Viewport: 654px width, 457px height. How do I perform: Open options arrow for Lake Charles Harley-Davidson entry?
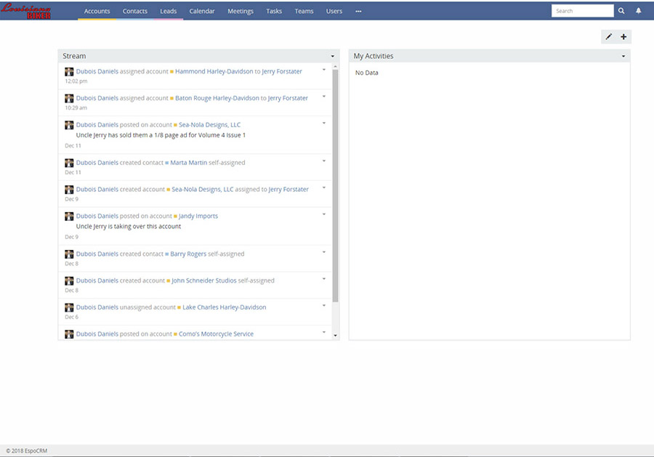(324, 306)
